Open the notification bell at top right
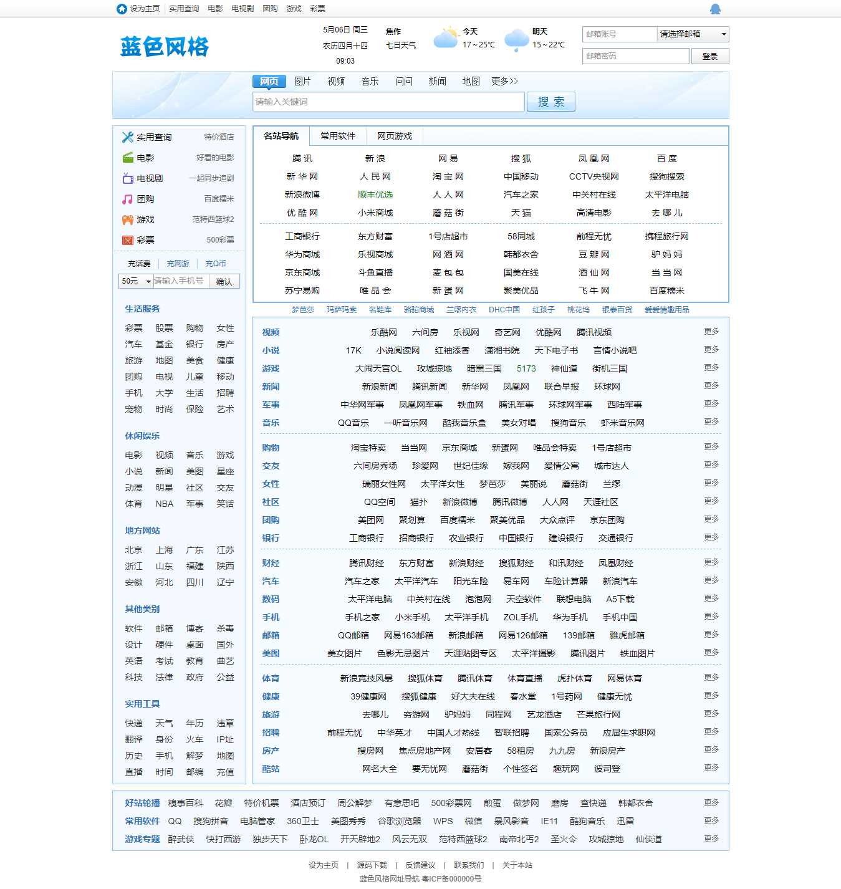This screenshot has width=841, height=889. [x=716, y=8]
